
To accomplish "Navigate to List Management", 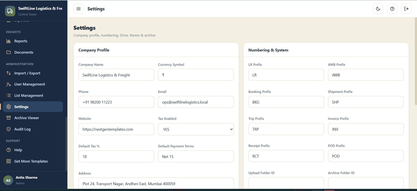I will (x=33, y=95).
